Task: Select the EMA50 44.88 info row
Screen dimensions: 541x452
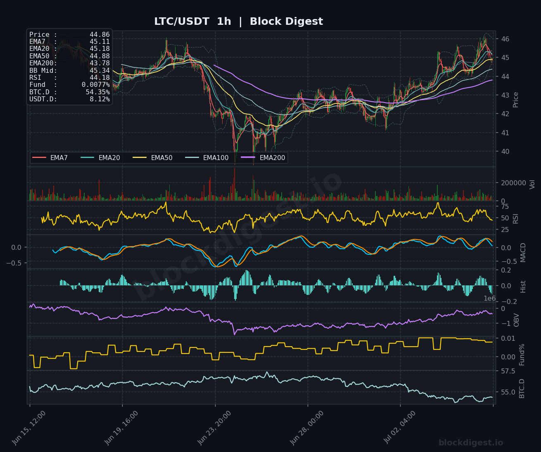Action: point(69,56)
